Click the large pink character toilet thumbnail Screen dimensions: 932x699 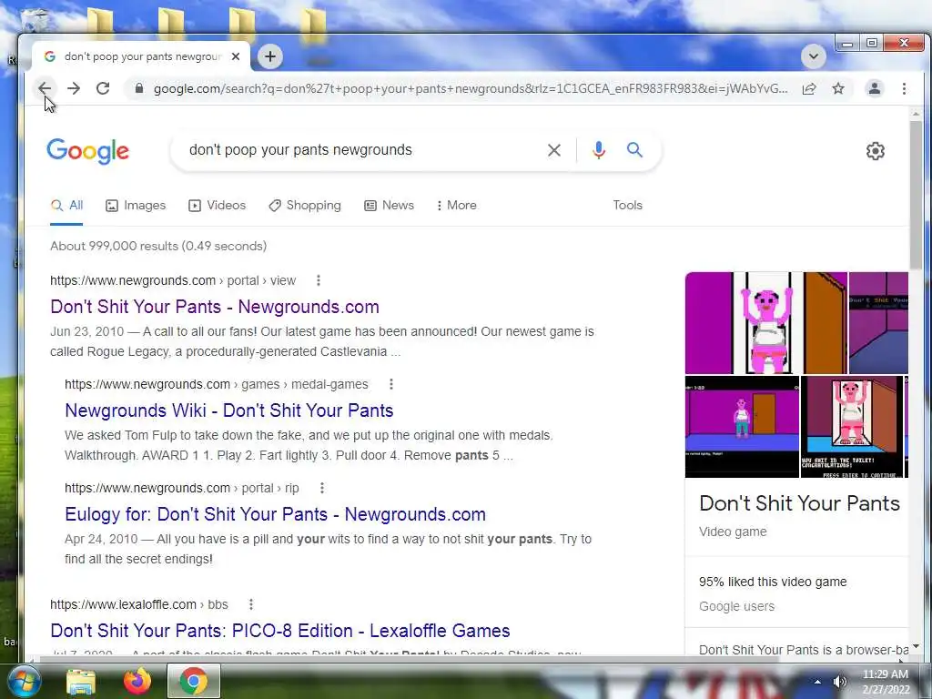pos(766,323)
